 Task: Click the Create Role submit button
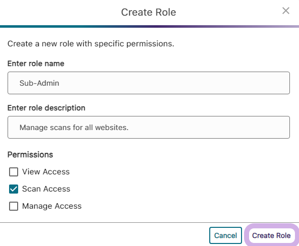[x=271, y=235]
